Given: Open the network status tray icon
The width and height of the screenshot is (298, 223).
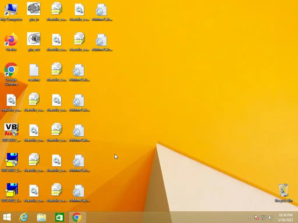Looking at the screenshot, I should pos(264,217).
